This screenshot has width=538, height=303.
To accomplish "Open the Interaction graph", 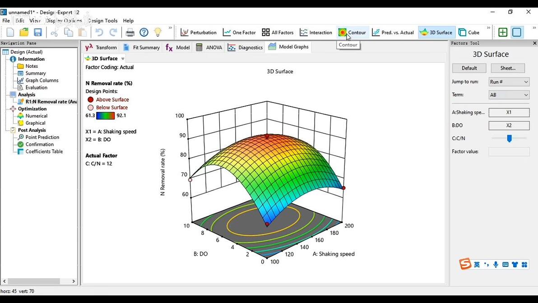I will click(x=316, y=33).
